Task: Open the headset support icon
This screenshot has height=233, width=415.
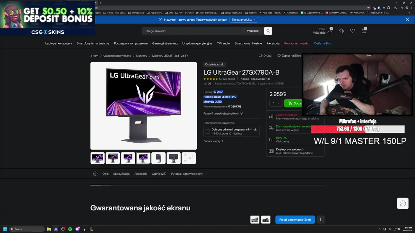Action: pyautogui.click(x=341, y=31)
